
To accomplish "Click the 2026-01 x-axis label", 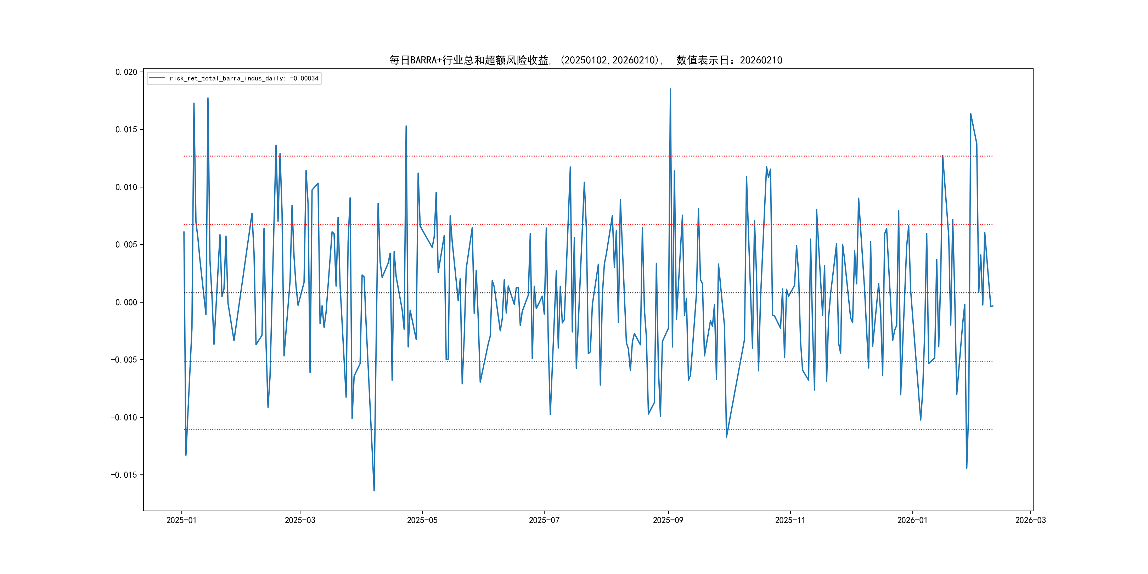I will point(912,520).
